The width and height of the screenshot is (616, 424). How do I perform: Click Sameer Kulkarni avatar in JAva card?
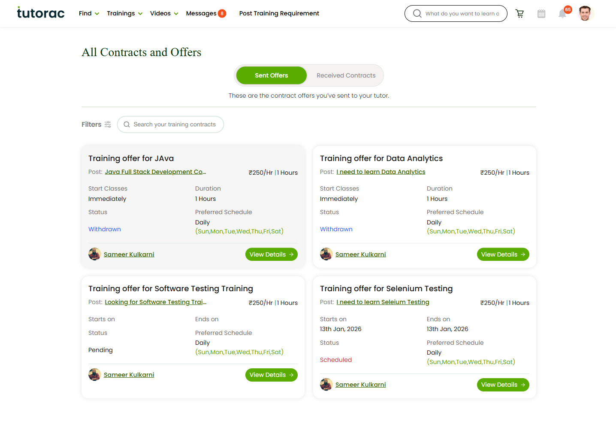coord(94,254)
